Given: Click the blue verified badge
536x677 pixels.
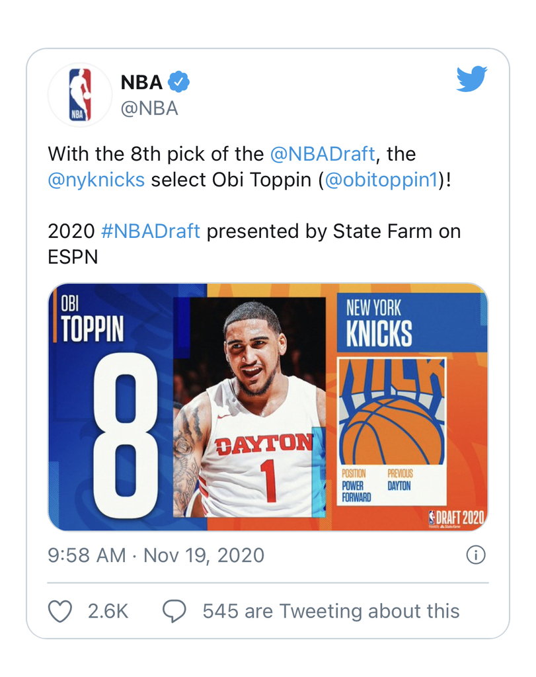Looking at the screenshot, I should [x=178, y=82].
